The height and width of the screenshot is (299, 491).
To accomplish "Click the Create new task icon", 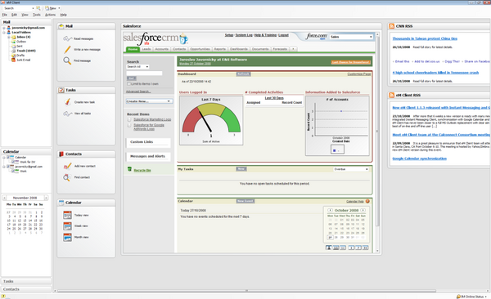I will point(67,102).
